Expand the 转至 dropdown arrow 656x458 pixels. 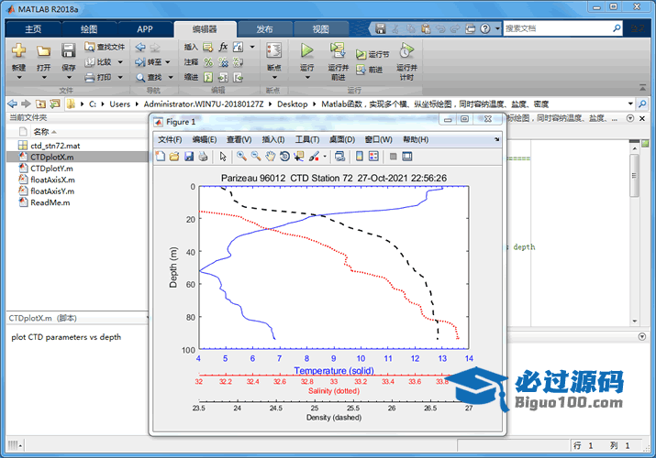pos(168,62)
